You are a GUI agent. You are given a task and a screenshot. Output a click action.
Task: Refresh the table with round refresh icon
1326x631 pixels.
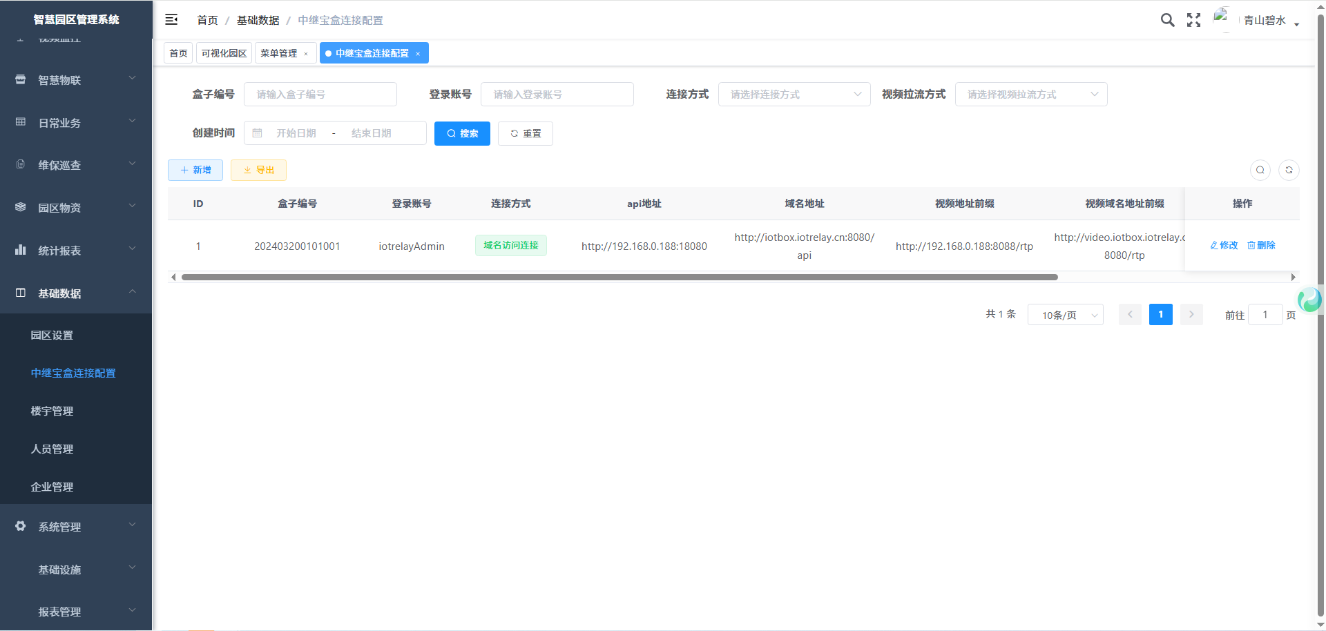point(1289,170)
